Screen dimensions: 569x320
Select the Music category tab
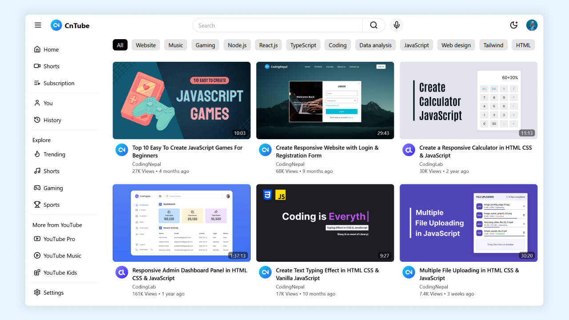click(x=175, y=45)
